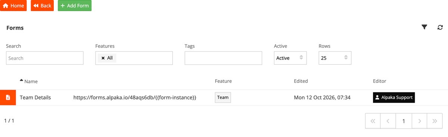This screenshot has height=137, width=448.
Task: Open the orange form document icon
Action: click(x=8, y=98)
